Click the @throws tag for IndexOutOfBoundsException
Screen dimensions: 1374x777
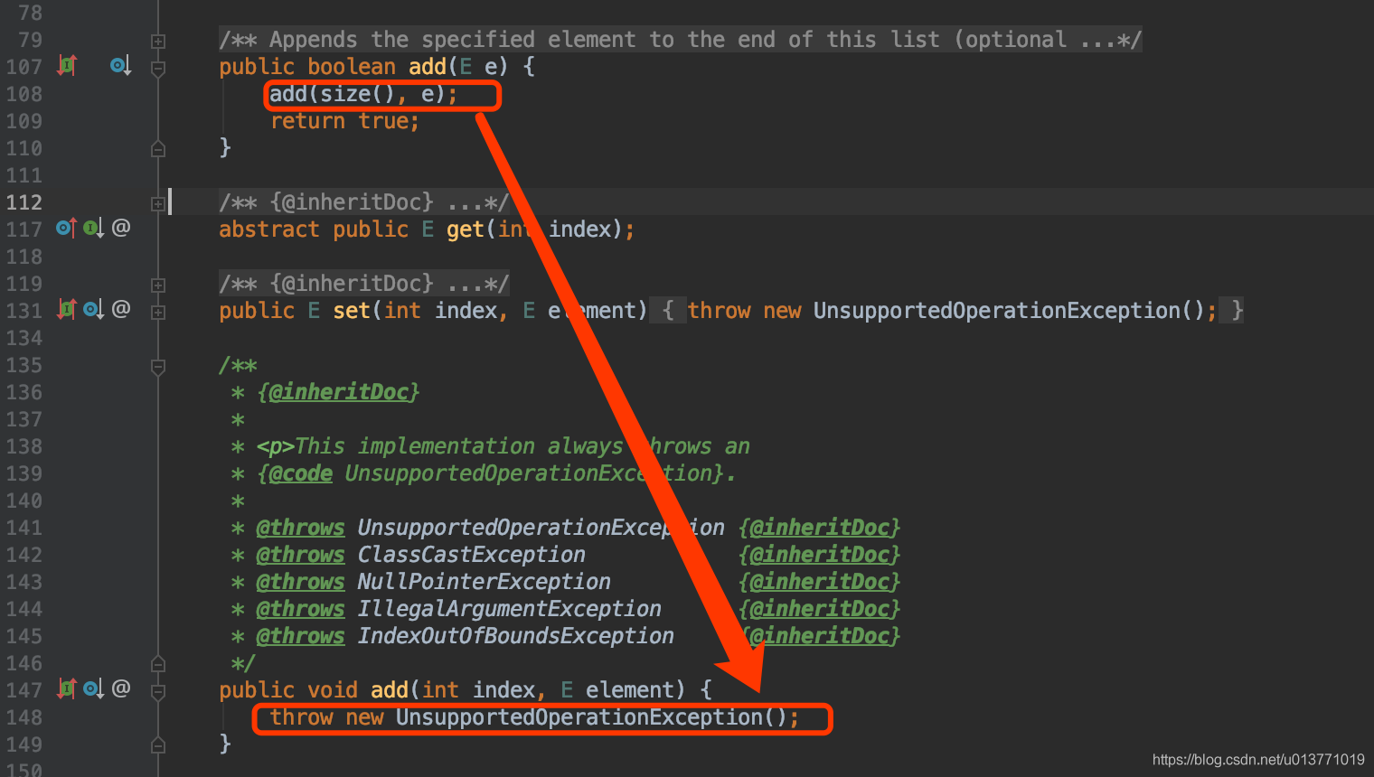300,636
